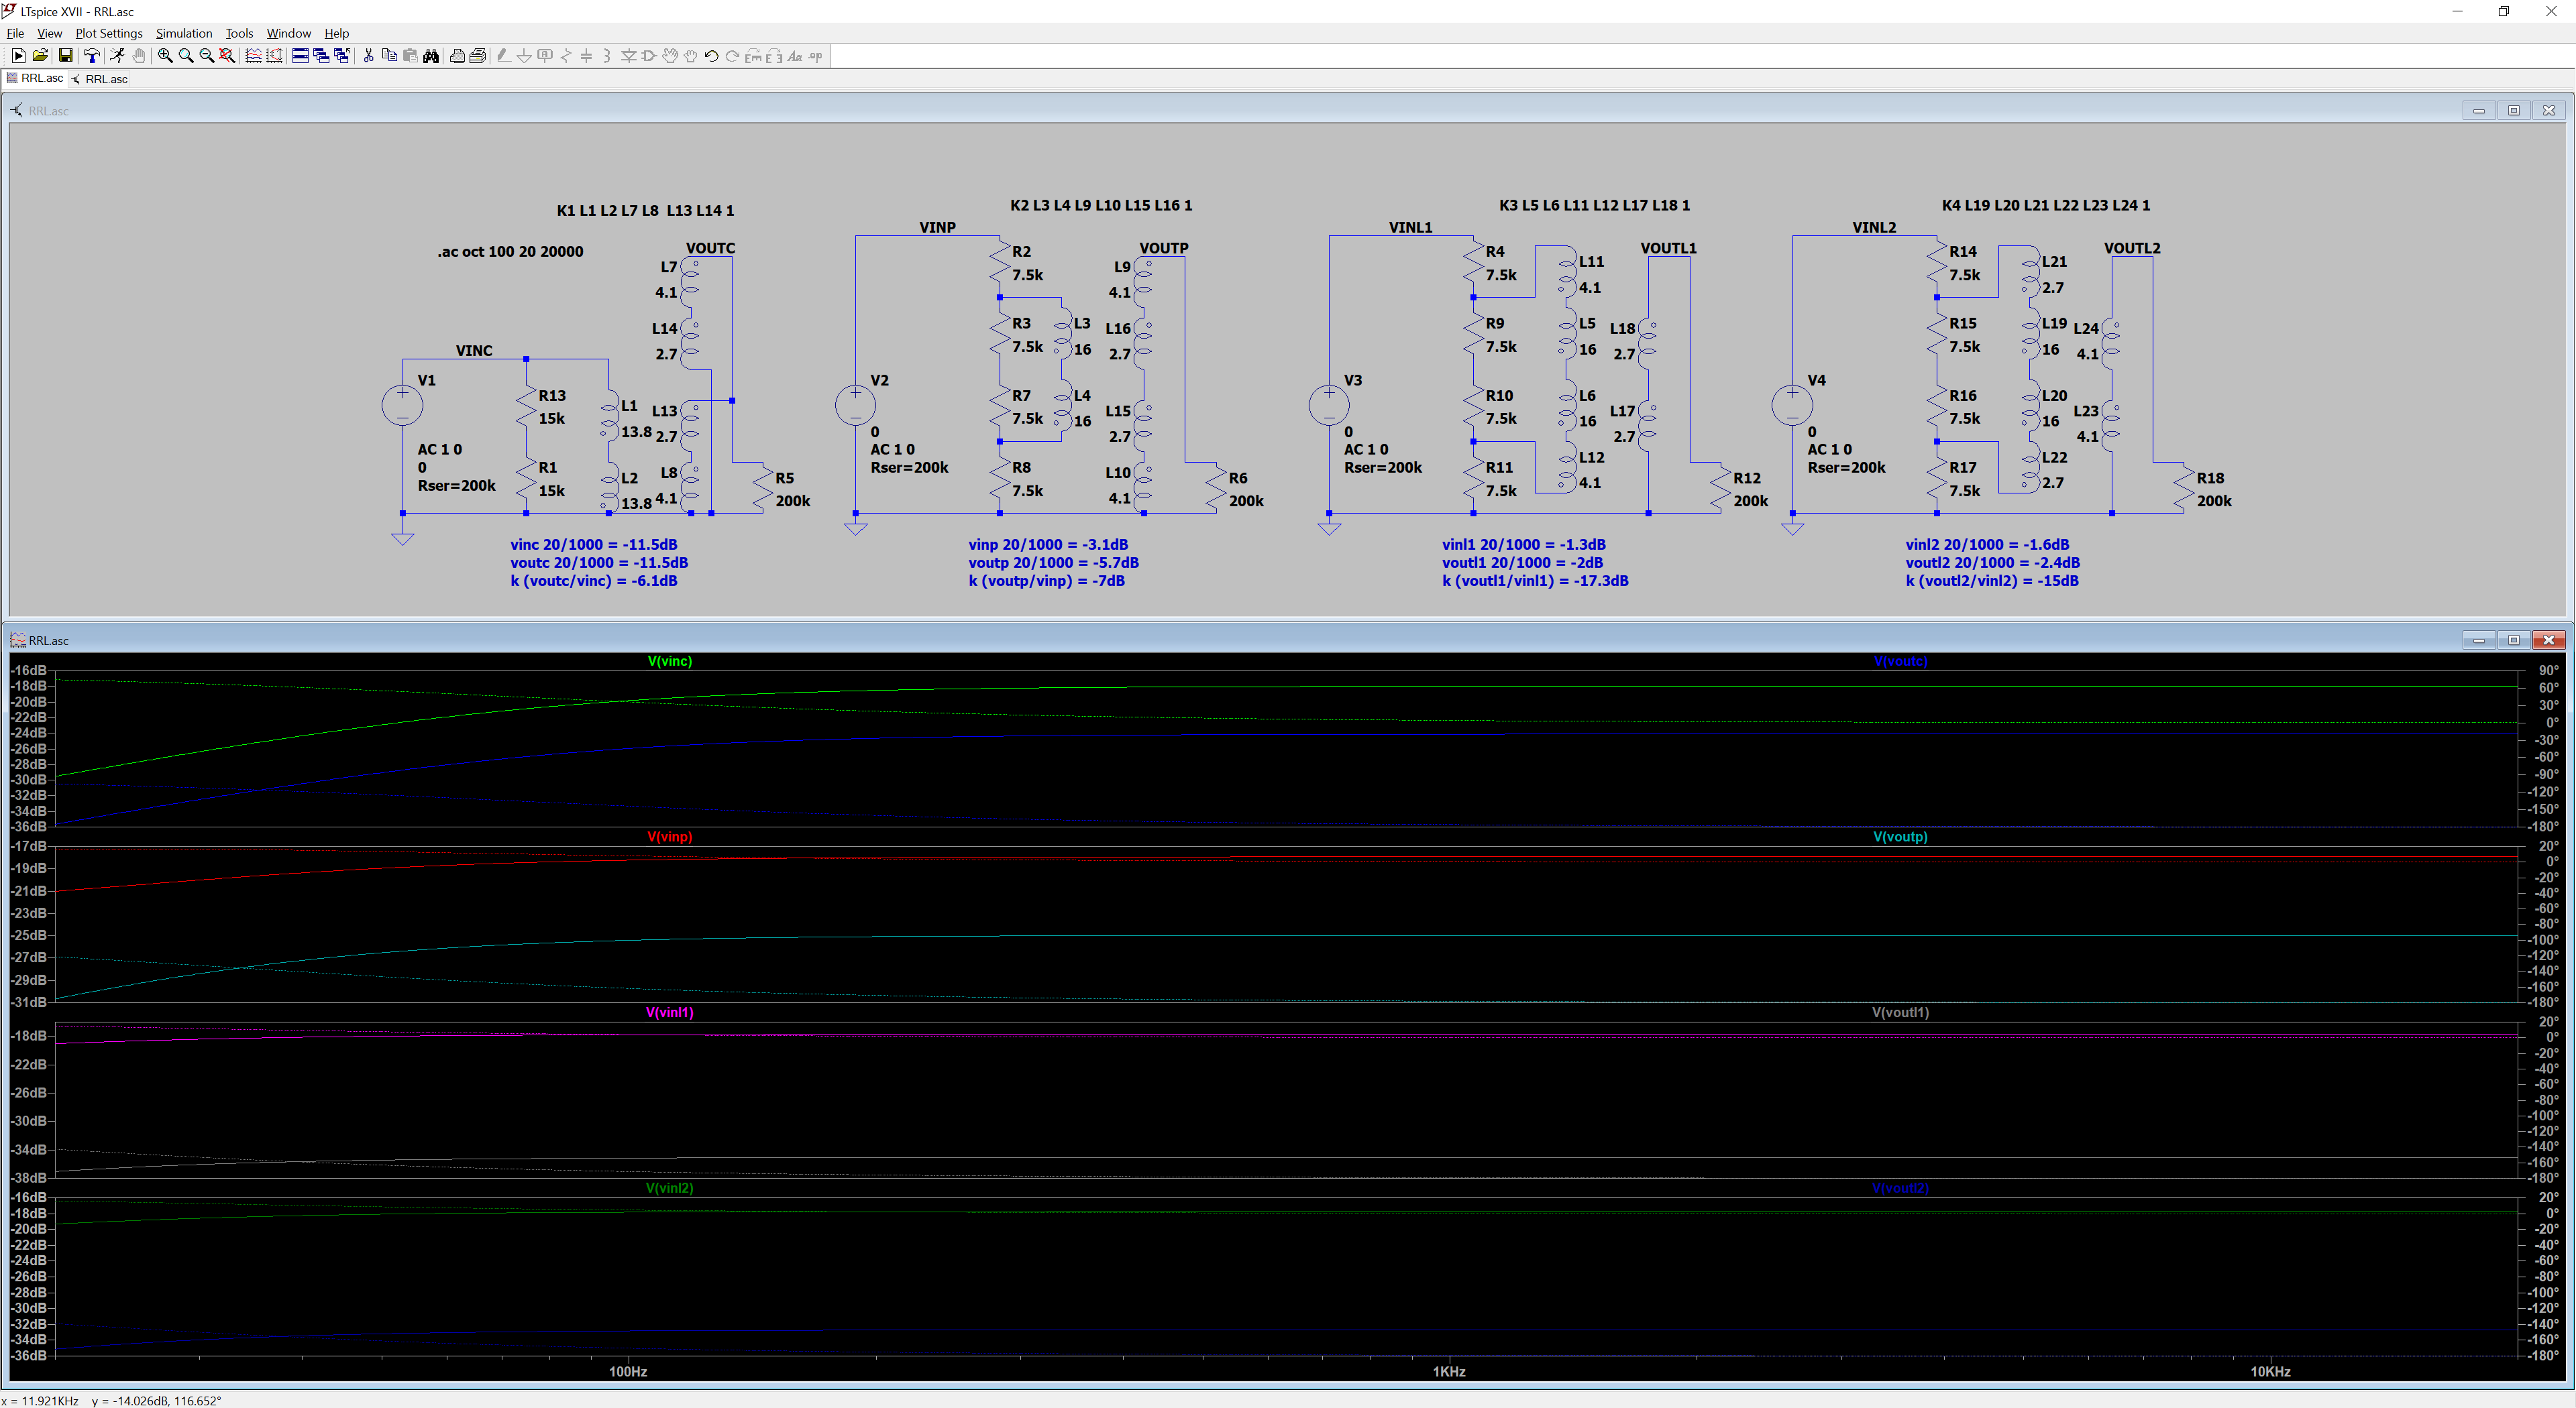This screenshot has height=1408, width=2576.
Task: Open the Control Panel hammer icon
Action: (x=92, y=56)
